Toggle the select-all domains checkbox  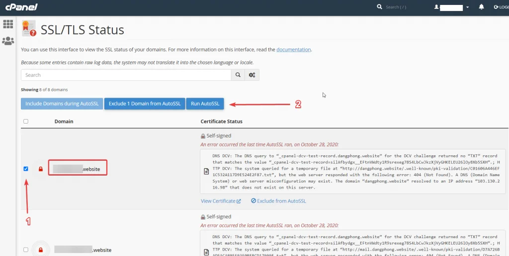tap(26, 121)
